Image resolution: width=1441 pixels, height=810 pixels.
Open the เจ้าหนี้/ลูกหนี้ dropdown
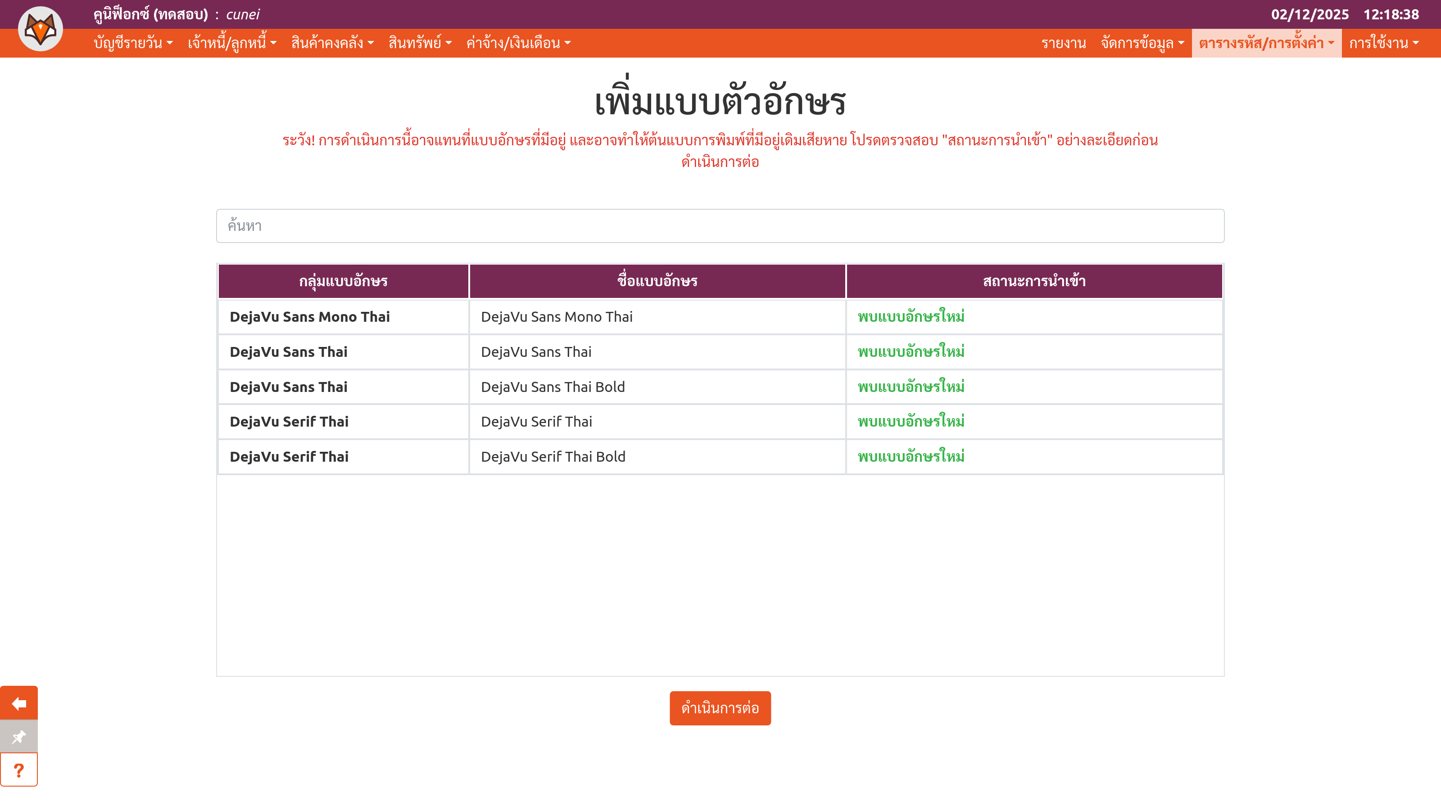tap(231, 43)
